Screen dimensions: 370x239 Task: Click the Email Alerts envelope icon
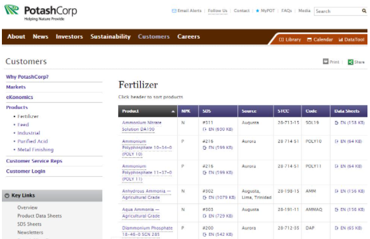click(x=174, y=11)
